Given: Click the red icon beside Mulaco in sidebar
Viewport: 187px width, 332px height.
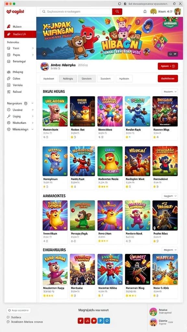Looking at the screenshot, I should [9, 27].
